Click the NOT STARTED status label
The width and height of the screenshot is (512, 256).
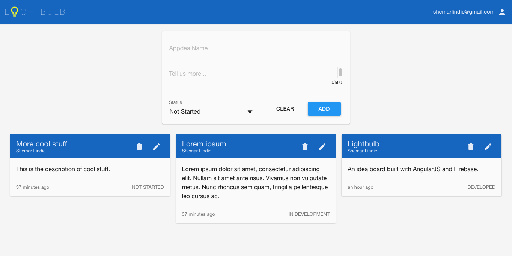(148, 187)
